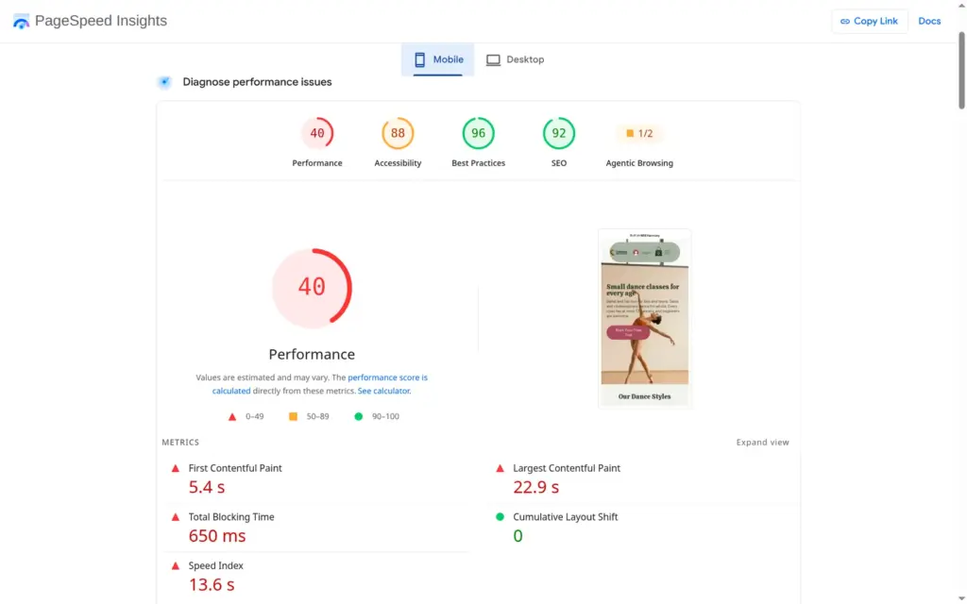Click the SEO label under gauge
The image size is (967, 604).
(559, 163)
